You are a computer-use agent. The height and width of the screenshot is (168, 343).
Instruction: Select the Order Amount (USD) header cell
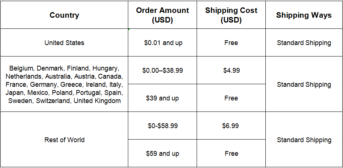pyautogui.click(x=162, y=16)
